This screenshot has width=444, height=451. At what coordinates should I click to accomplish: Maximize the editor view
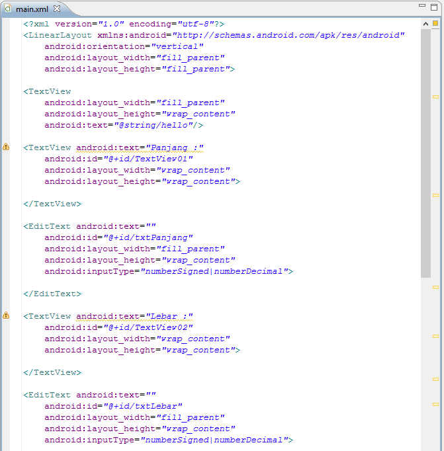point(434,7)
